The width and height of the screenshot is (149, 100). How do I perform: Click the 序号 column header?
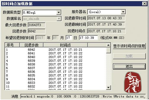click(12, 45)
